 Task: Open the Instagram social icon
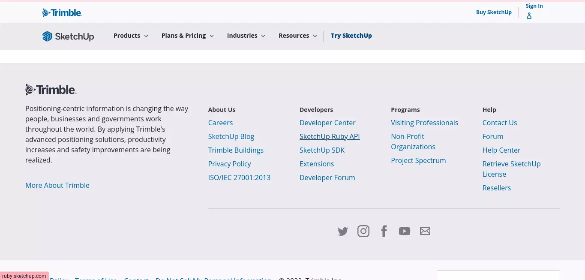(x=363, y=231)
